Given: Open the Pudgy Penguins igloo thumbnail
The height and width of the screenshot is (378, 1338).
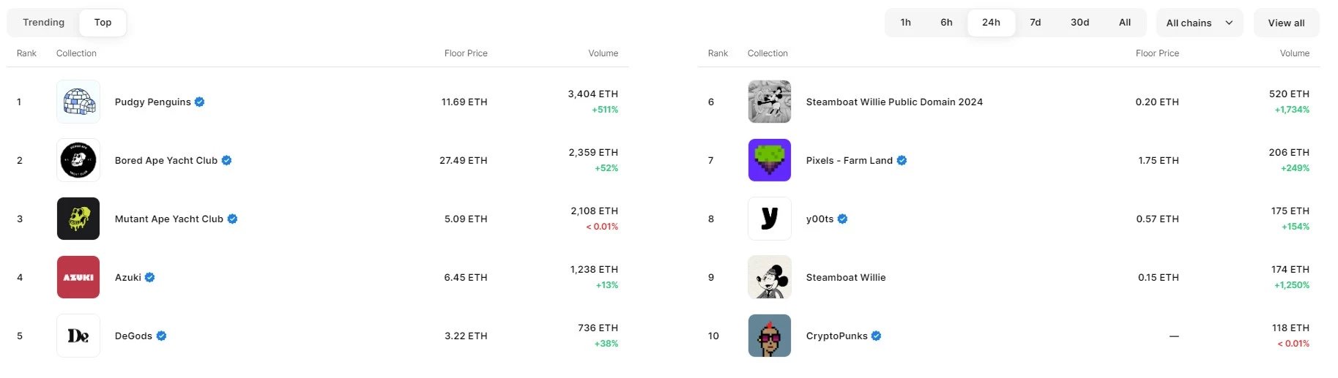Looking at the screenshot, I should tap(78, 102).
